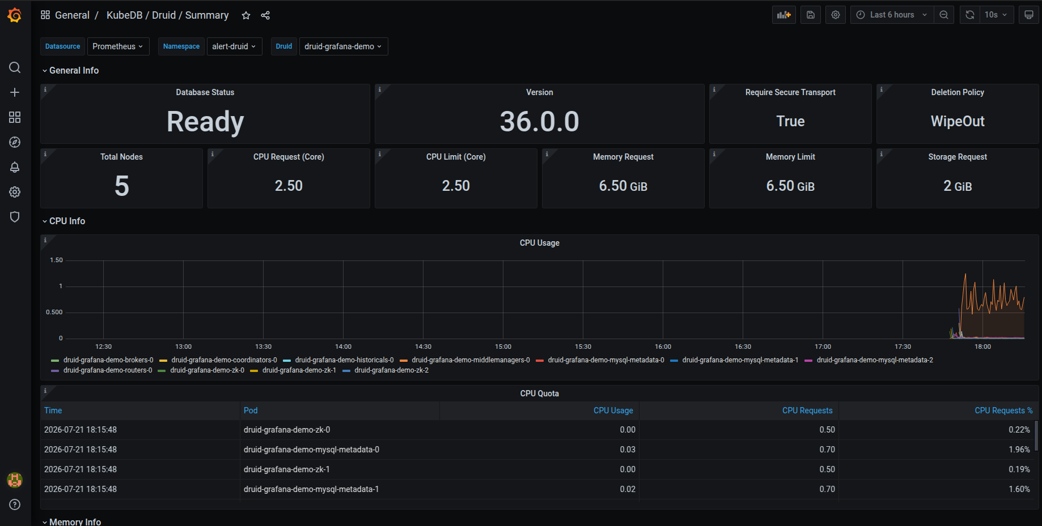Sort table by Time column header
This screenshot has width=1042, height=526.
[53, 410]
